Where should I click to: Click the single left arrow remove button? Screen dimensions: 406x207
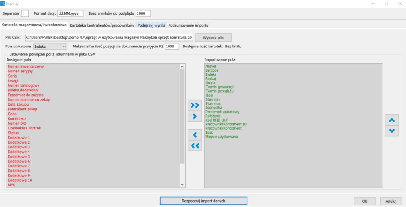[194, 135]
